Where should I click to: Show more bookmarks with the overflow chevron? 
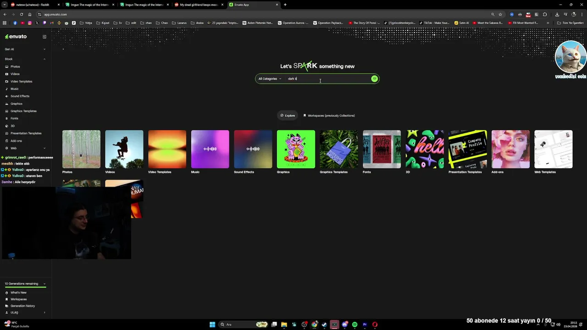click(x=548, y=23)
